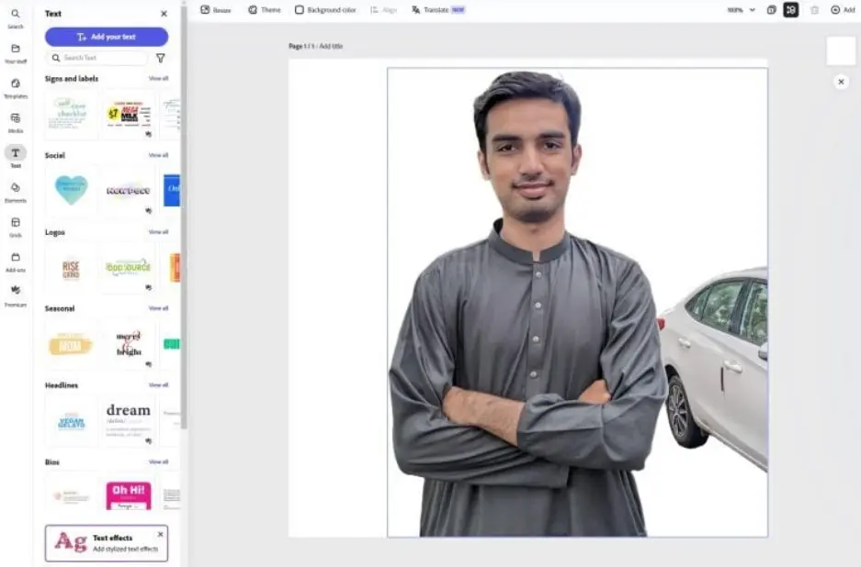Click the Search Text input field
This screenshot has height=567, width=861.
[x=99, y=58]
